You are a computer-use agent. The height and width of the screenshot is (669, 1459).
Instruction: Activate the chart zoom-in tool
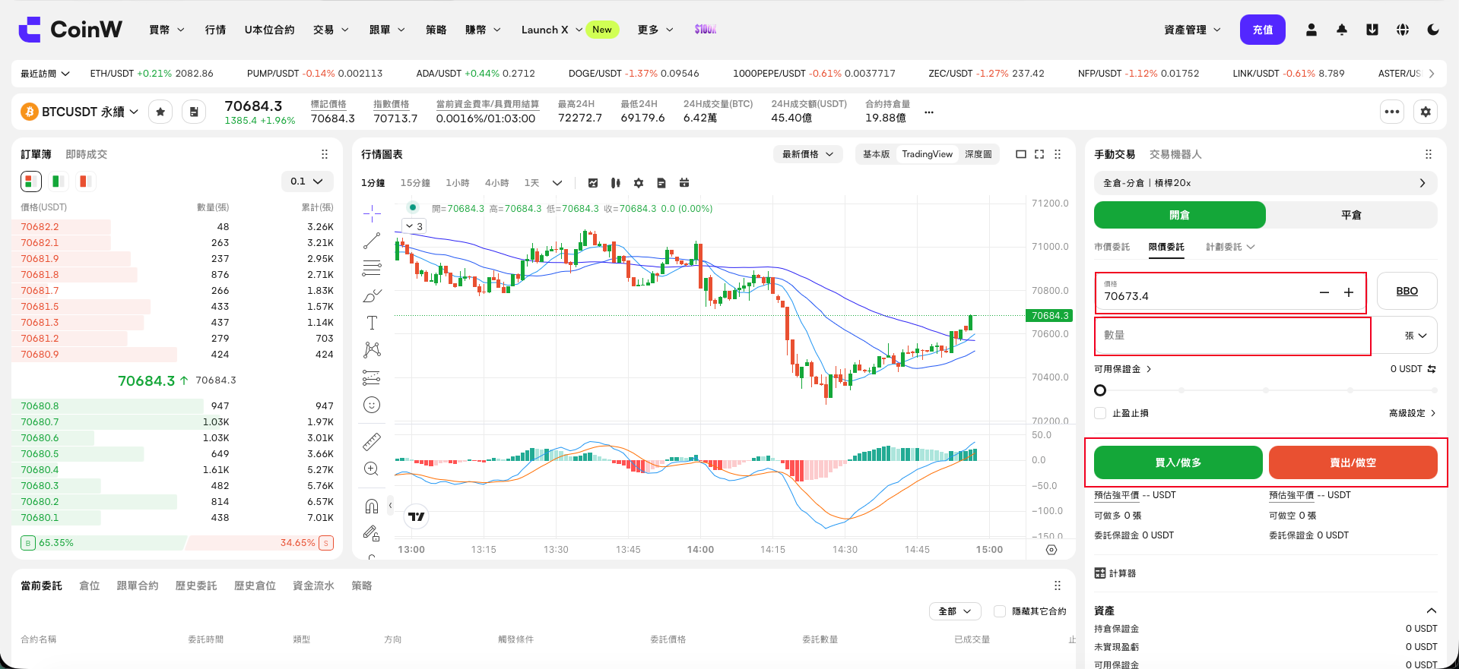(372, 469)
